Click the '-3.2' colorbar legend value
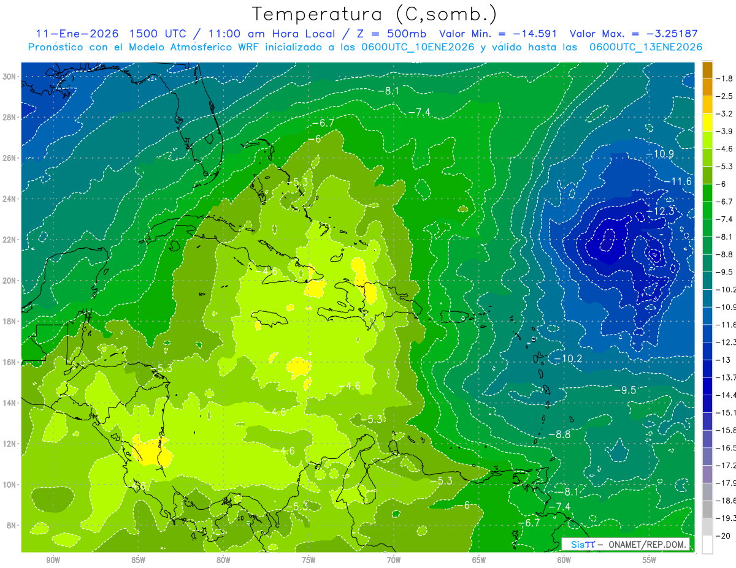Image resolution: width=736 pixels, height=568 pixels. pyautogui.click(x=724, y=114)
